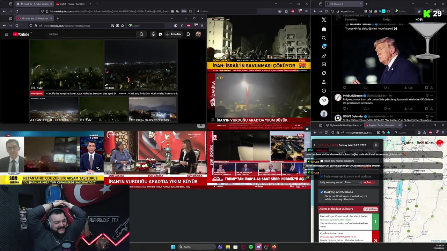Open settings gear on multi TV grid
The width and height of the screenshot is (447, 251).
[307, 129]
